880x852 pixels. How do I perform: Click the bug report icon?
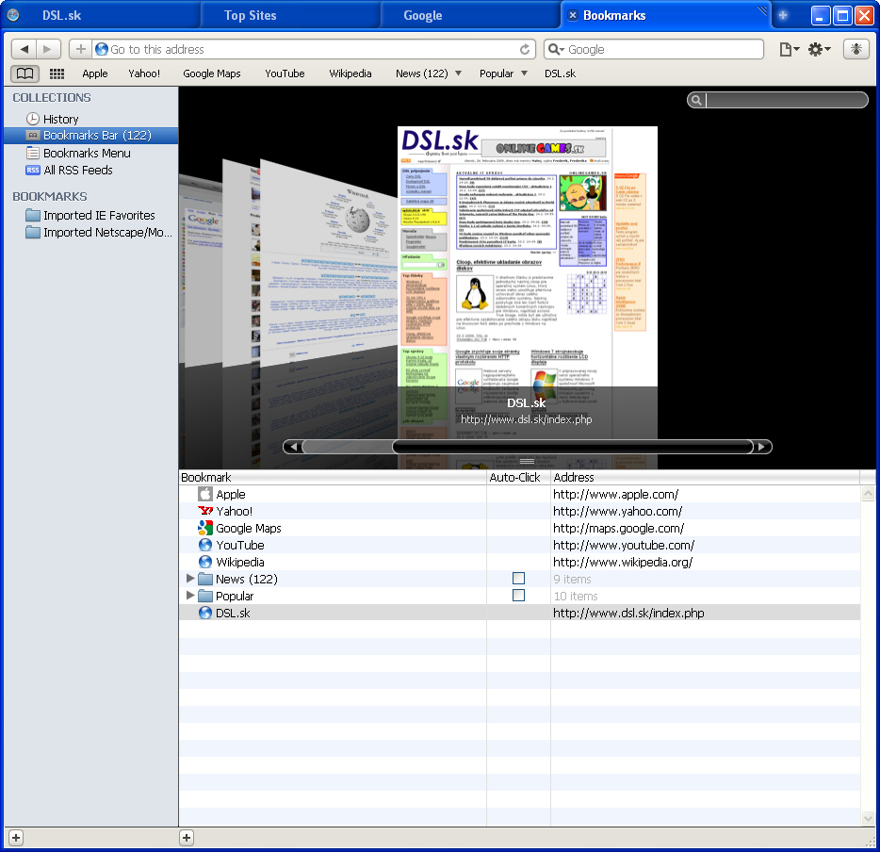coord(856,49)
